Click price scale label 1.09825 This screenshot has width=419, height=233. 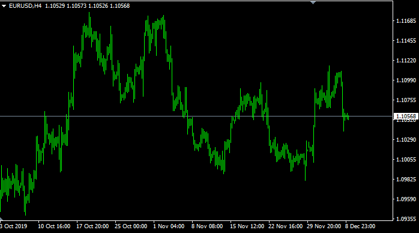point(406,180)
